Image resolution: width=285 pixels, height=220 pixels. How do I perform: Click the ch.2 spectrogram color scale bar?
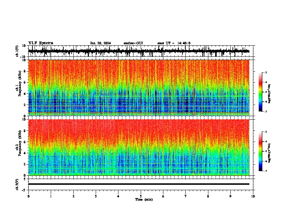[261, 151]
